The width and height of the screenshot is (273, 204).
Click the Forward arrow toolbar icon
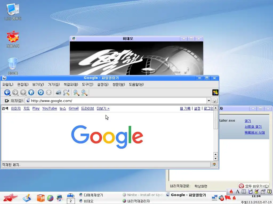point(15,92)
